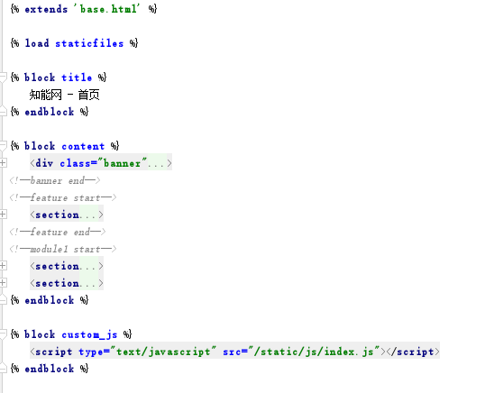The image size is (485, 393).
Task: Click the block name 'title'
Action: 77,78
